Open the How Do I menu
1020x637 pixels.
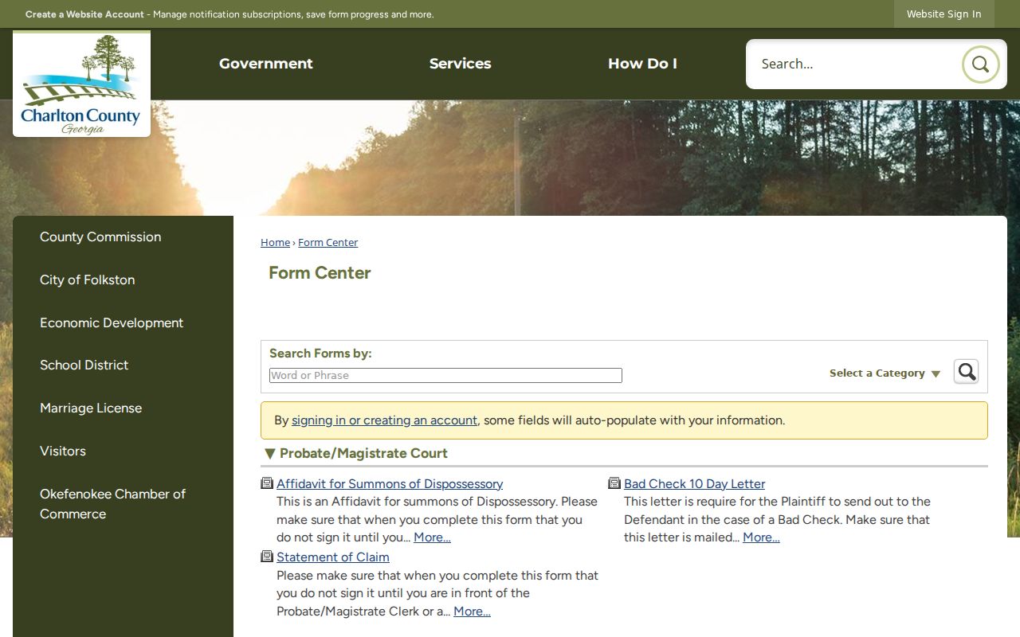(642, 64)
